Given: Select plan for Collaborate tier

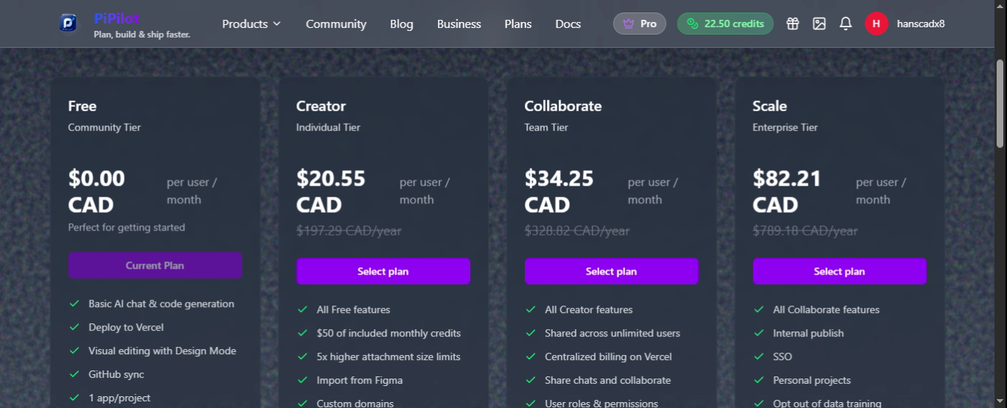Looking at the screenshot, I should pyautogui.click(x=611, y=271).
